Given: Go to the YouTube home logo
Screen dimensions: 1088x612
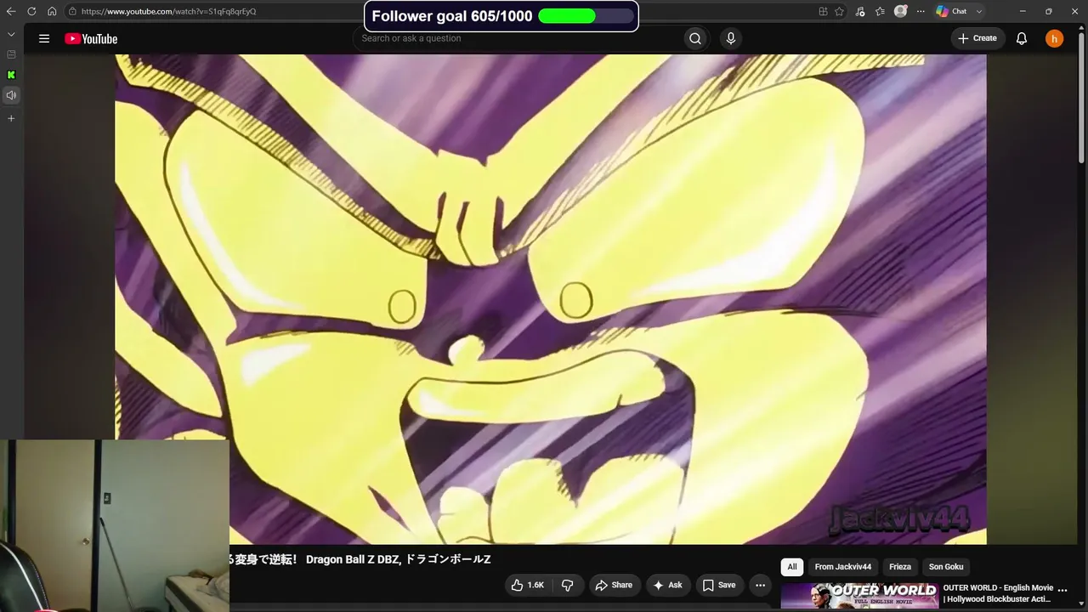Looking at the screenshot, I should 91,38.
